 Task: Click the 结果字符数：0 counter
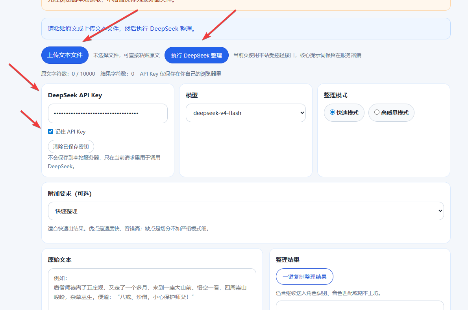[x=117, y=74]
